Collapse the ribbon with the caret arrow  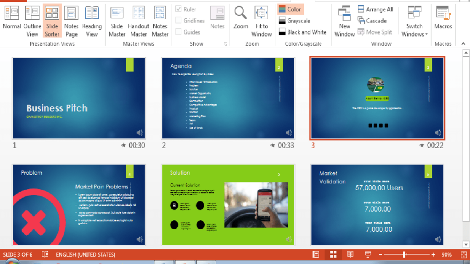(464, 44)
